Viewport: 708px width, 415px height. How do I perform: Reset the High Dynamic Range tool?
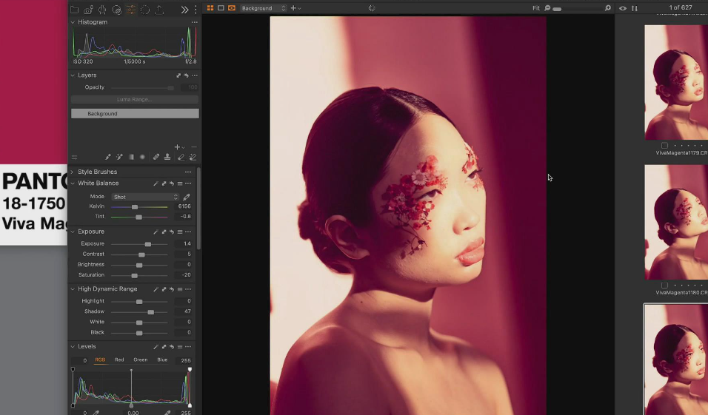(172, 289)
